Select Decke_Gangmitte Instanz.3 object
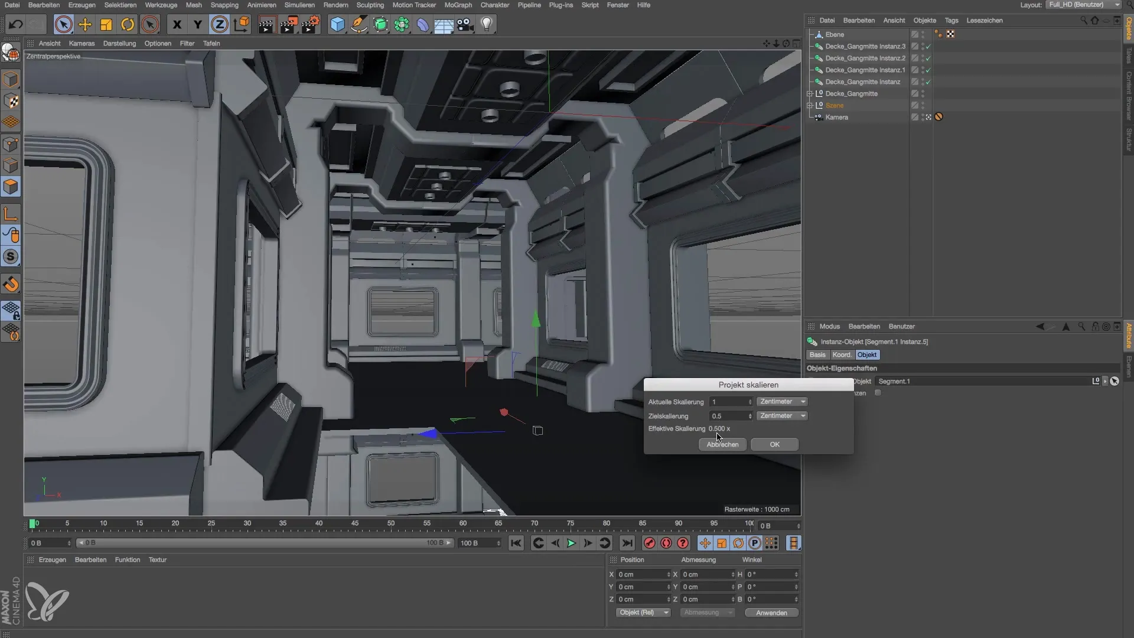The width and height of the screenshot is (1134, 638). pyautogui.click(x=865, y=46)
